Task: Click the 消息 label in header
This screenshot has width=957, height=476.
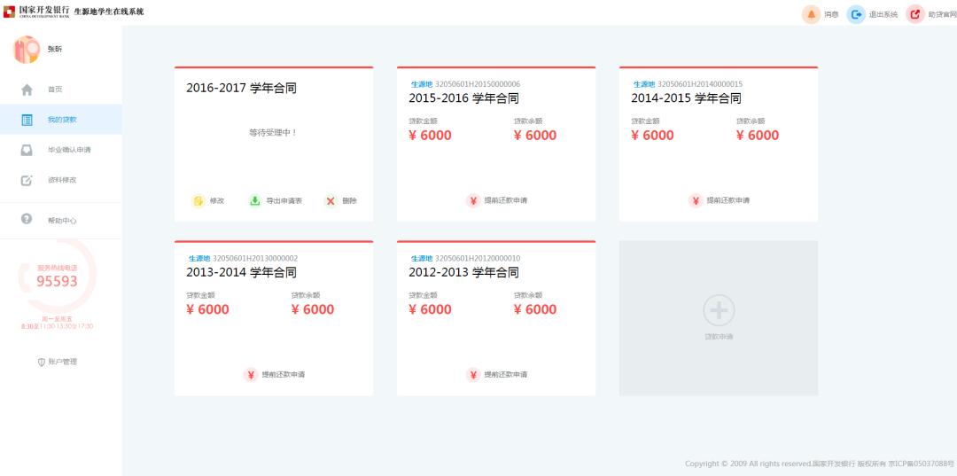Action: [x=831, y=15]
